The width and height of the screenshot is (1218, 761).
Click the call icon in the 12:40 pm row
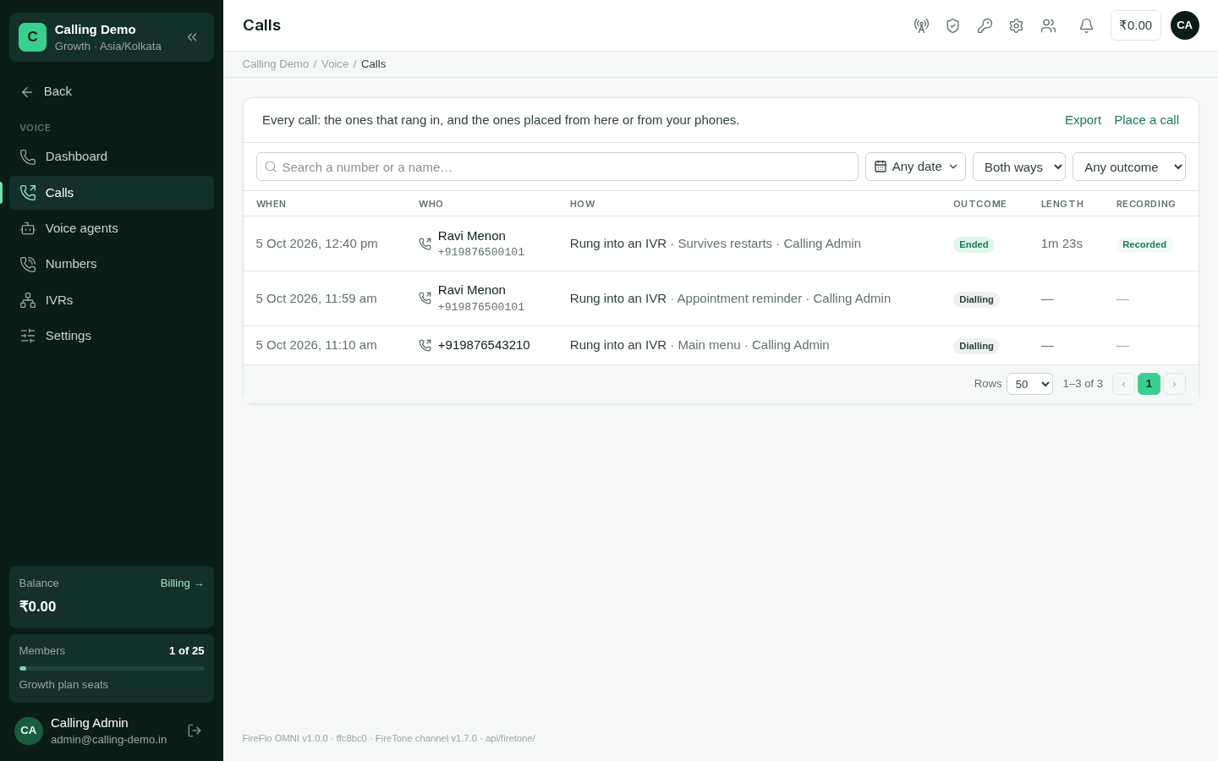click(x=425, y=244)
